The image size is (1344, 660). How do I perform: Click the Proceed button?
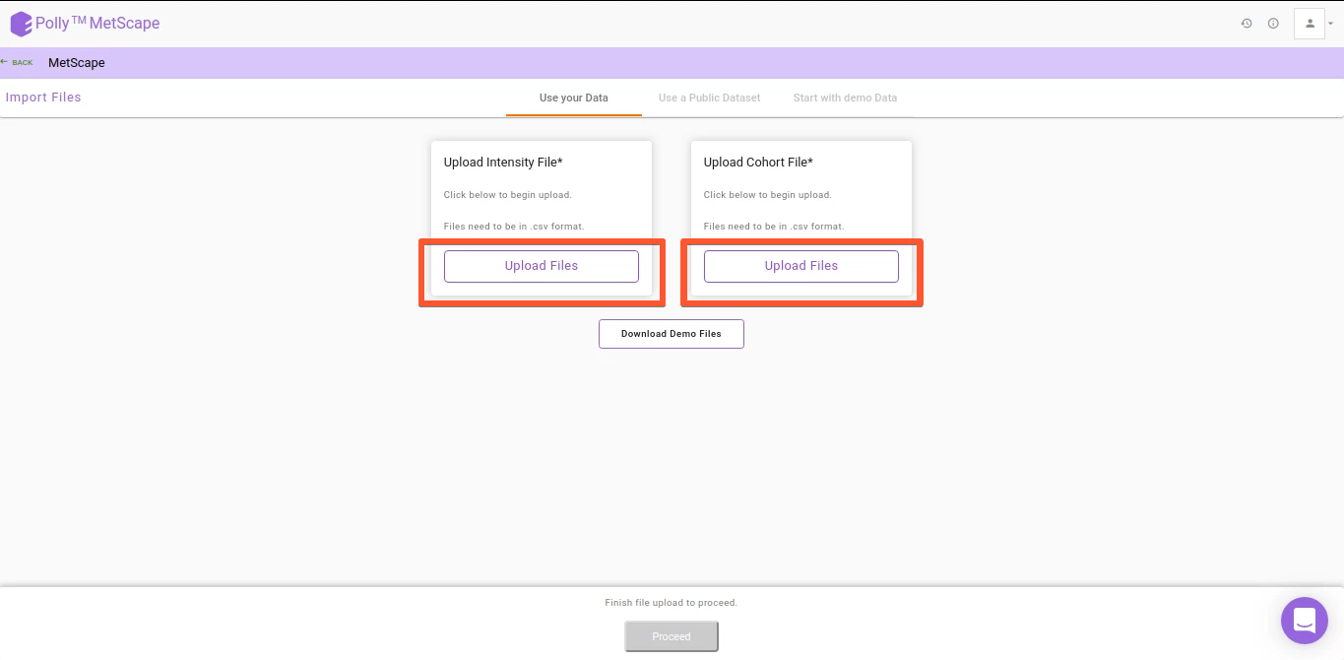(x=672, y=636)
